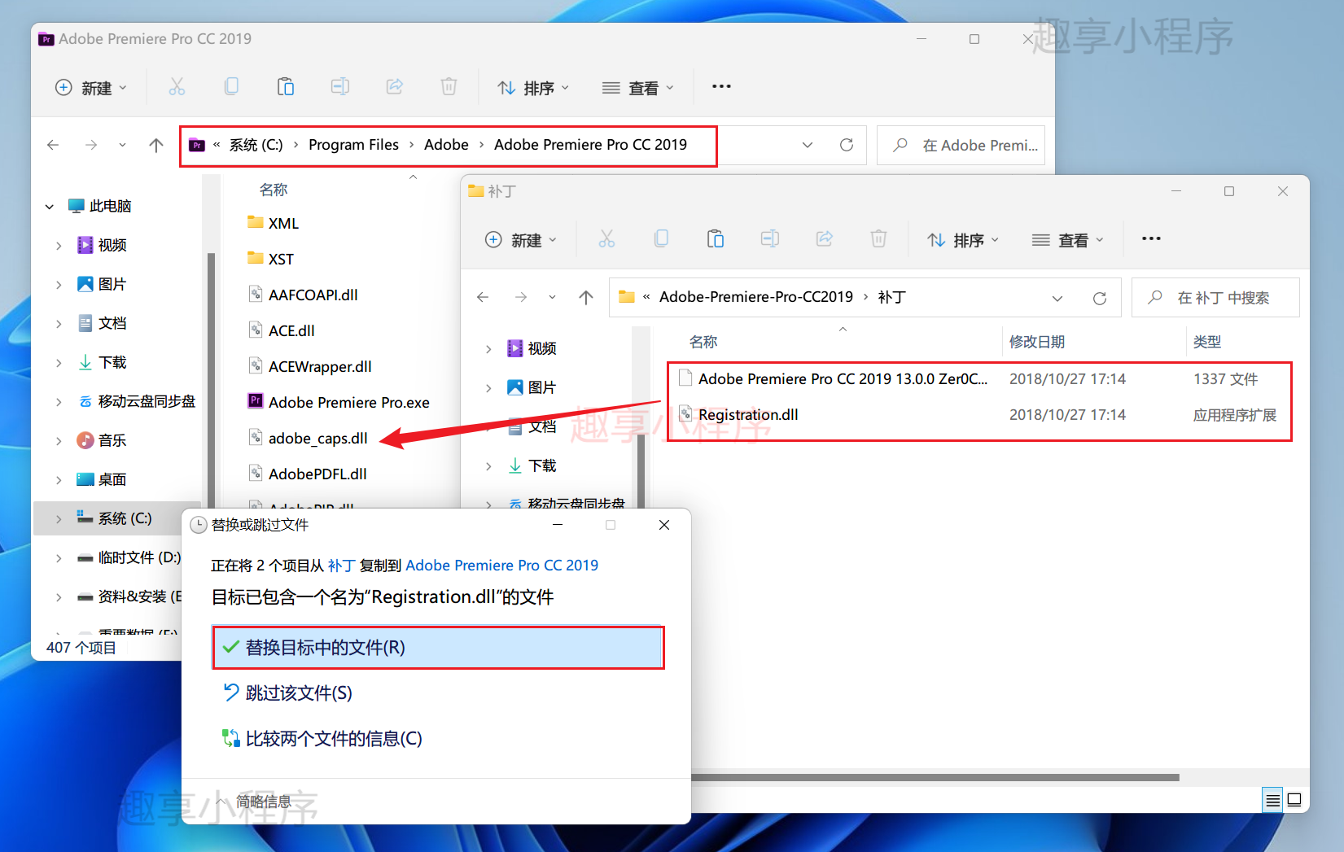This screenshot has height=852, width=1344.
Task: Refresh the Premiere folder window
Action: 847,145
